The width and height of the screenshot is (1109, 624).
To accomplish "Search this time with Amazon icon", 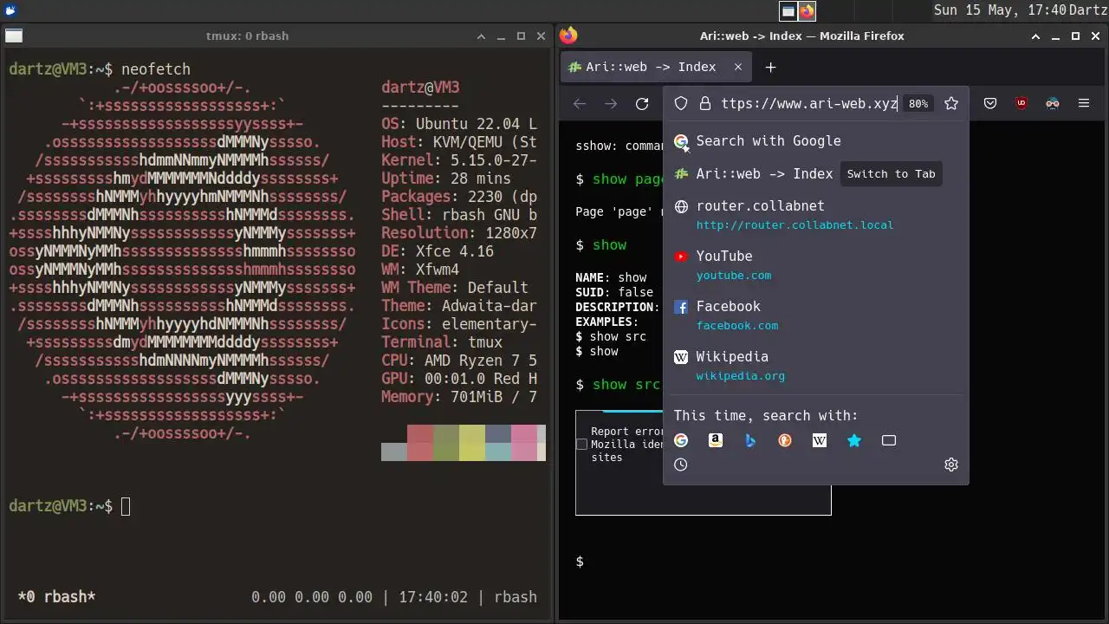I will [716, 440].
